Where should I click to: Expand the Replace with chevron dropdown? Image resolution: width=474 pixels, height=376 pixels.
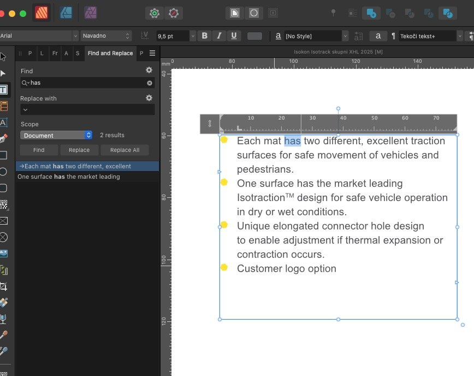pos(25,110)
